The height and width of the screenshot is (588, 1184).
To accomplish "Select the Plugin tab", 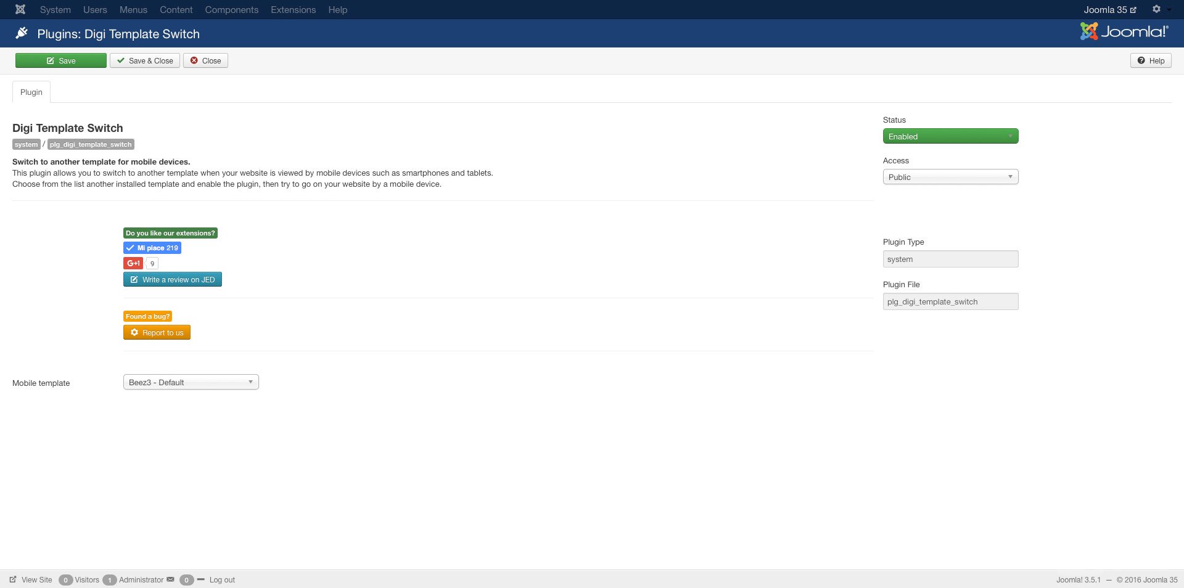I will (x=31, y=92).
